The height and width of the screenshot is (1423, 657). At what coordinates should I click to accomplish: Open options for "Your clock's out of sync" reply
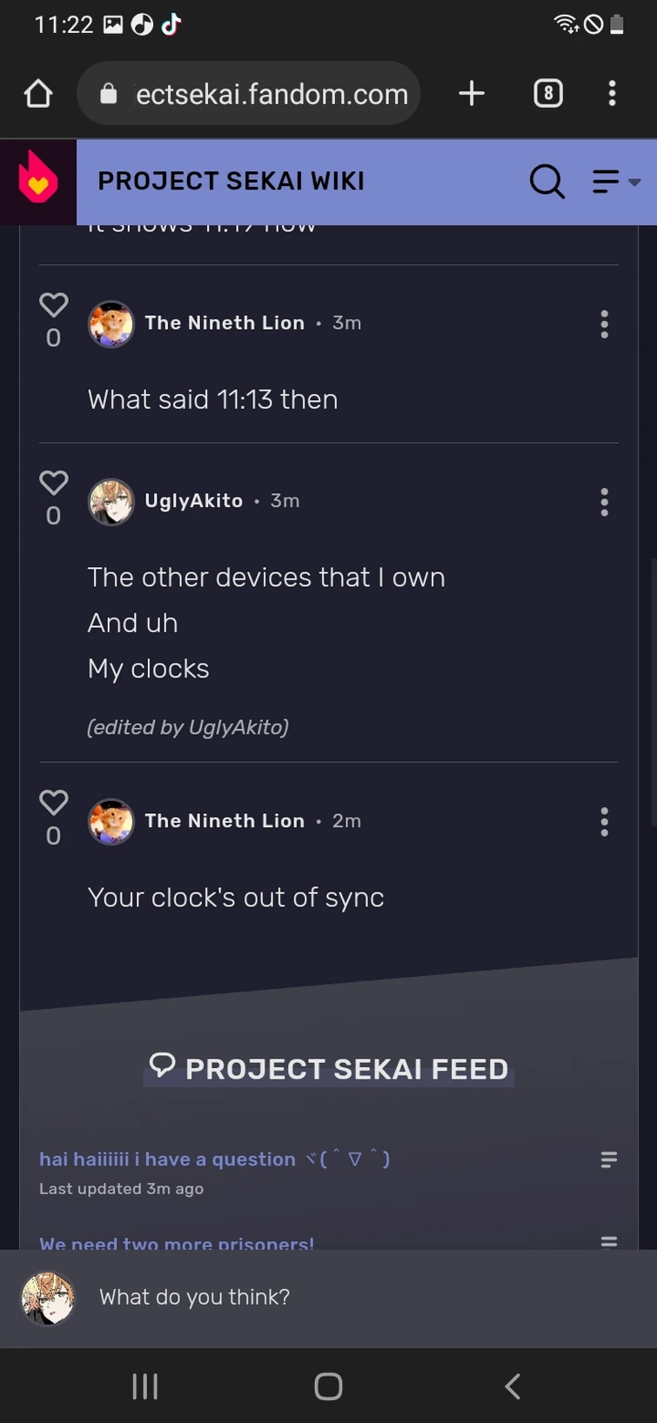coord(604,822)
